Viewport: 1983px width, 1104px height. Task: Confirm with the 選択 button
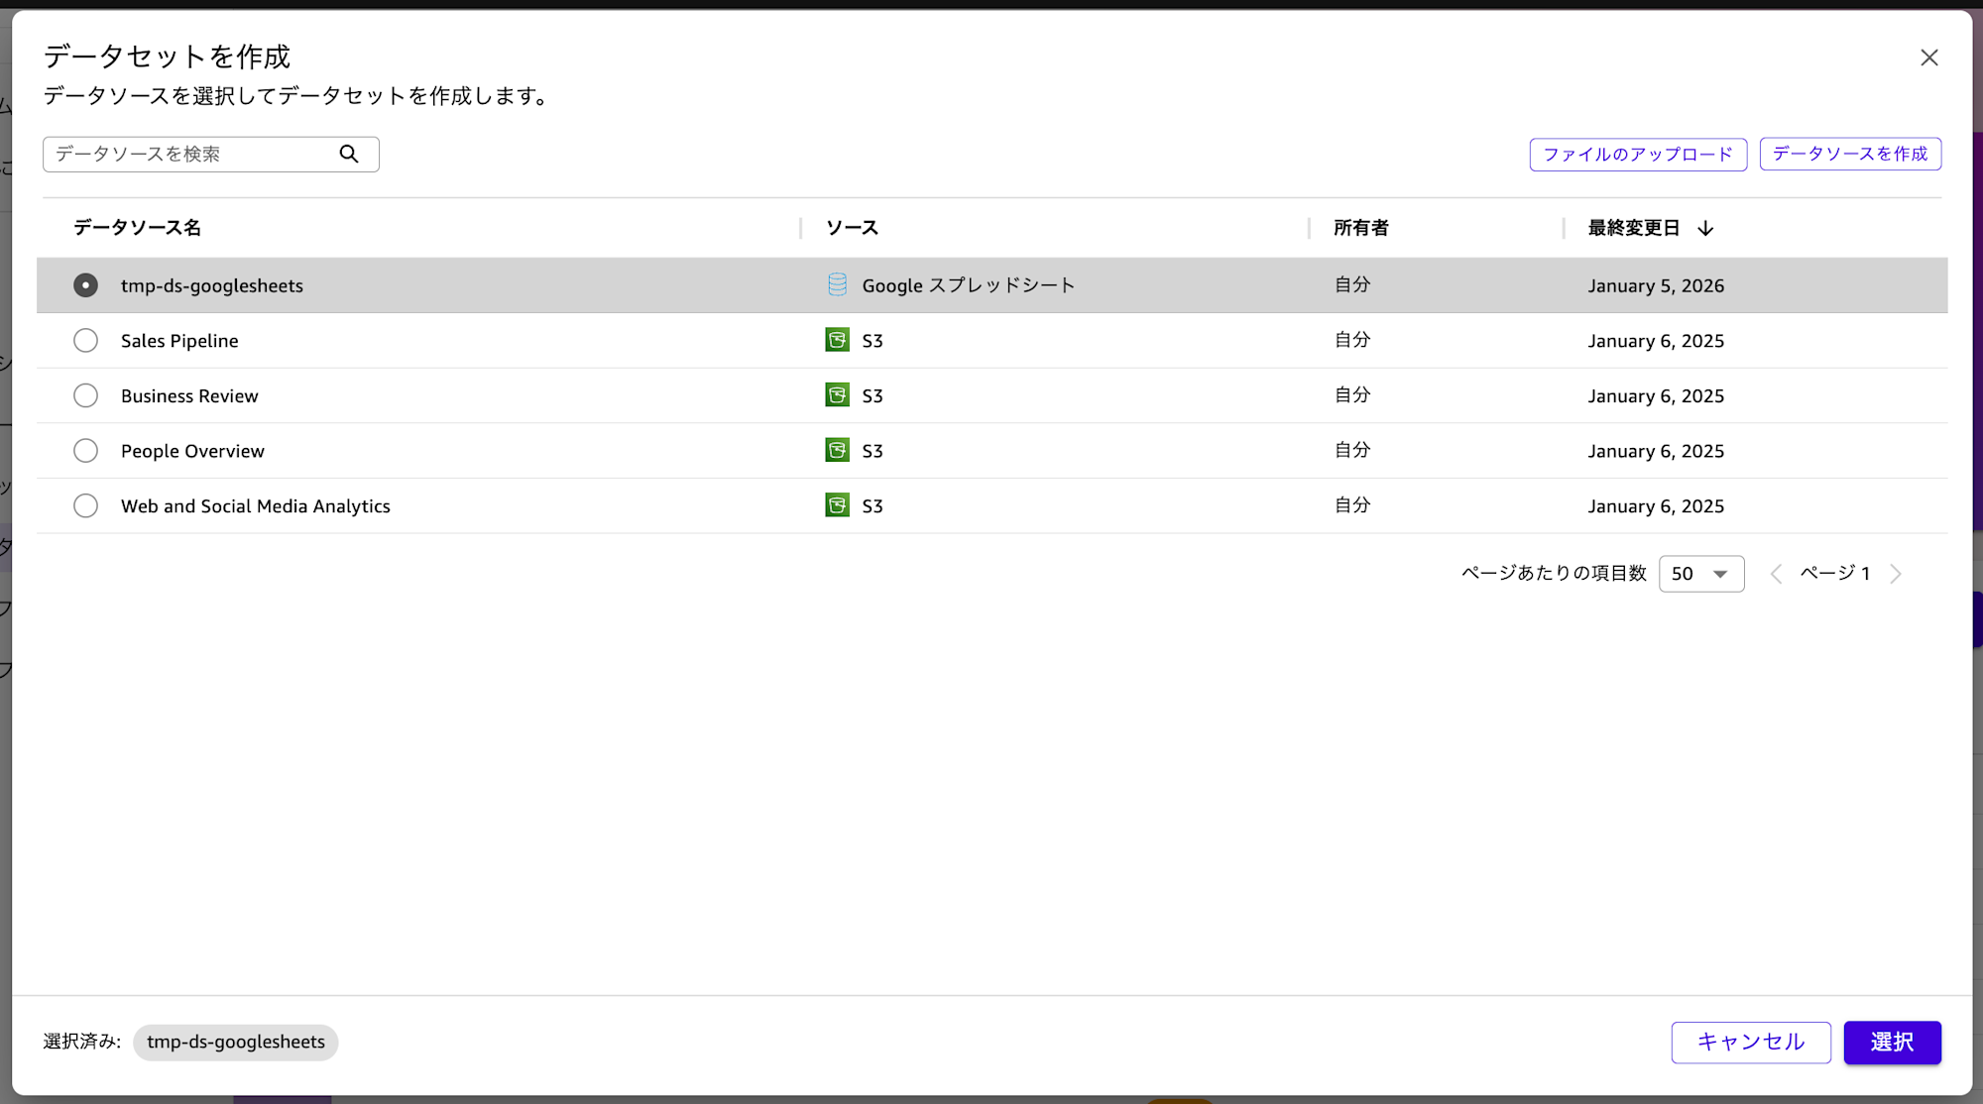1892,1043
